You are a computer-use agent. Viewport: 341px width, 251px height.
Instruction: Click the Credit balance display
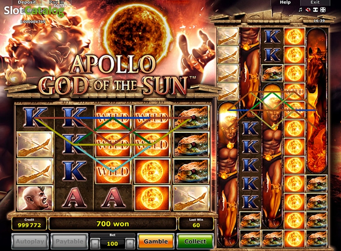coord(29,223)
